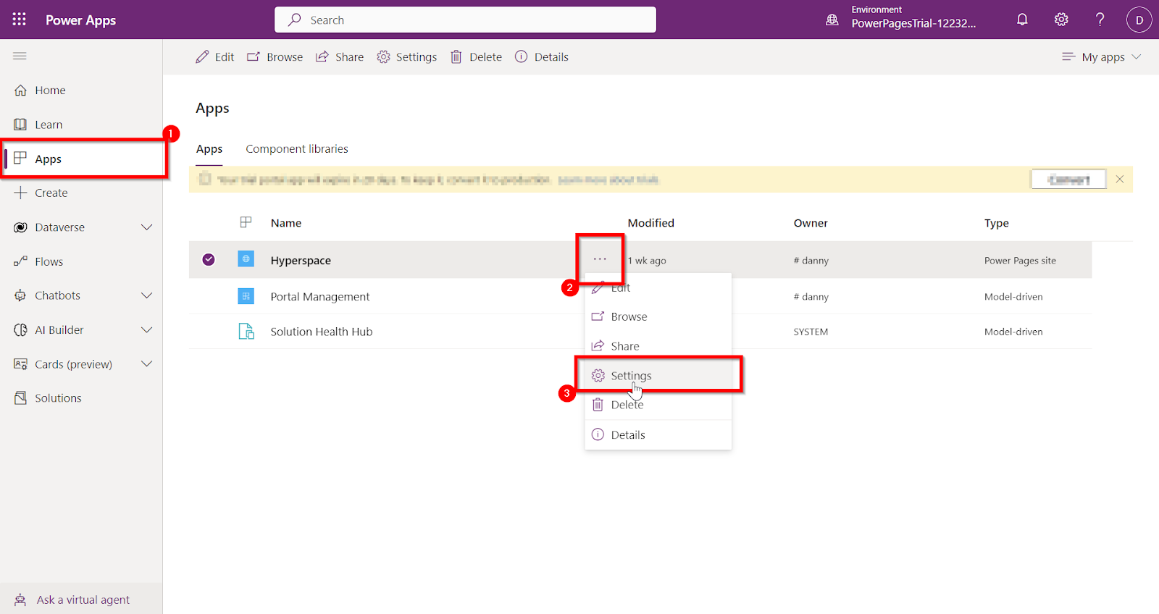
Task: Open the app launcher waffle icon
Action: click(20, 20)
